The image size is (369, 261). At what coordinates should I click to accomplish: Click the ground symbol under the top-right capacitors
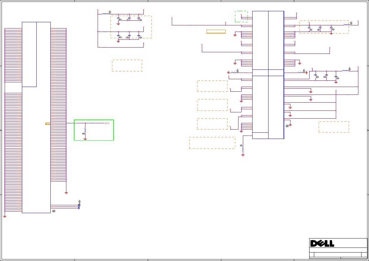pyautogui.click(x=331, y=34)
